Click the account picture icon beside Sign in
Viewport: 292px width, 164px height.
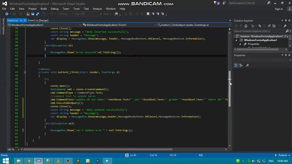289,9
